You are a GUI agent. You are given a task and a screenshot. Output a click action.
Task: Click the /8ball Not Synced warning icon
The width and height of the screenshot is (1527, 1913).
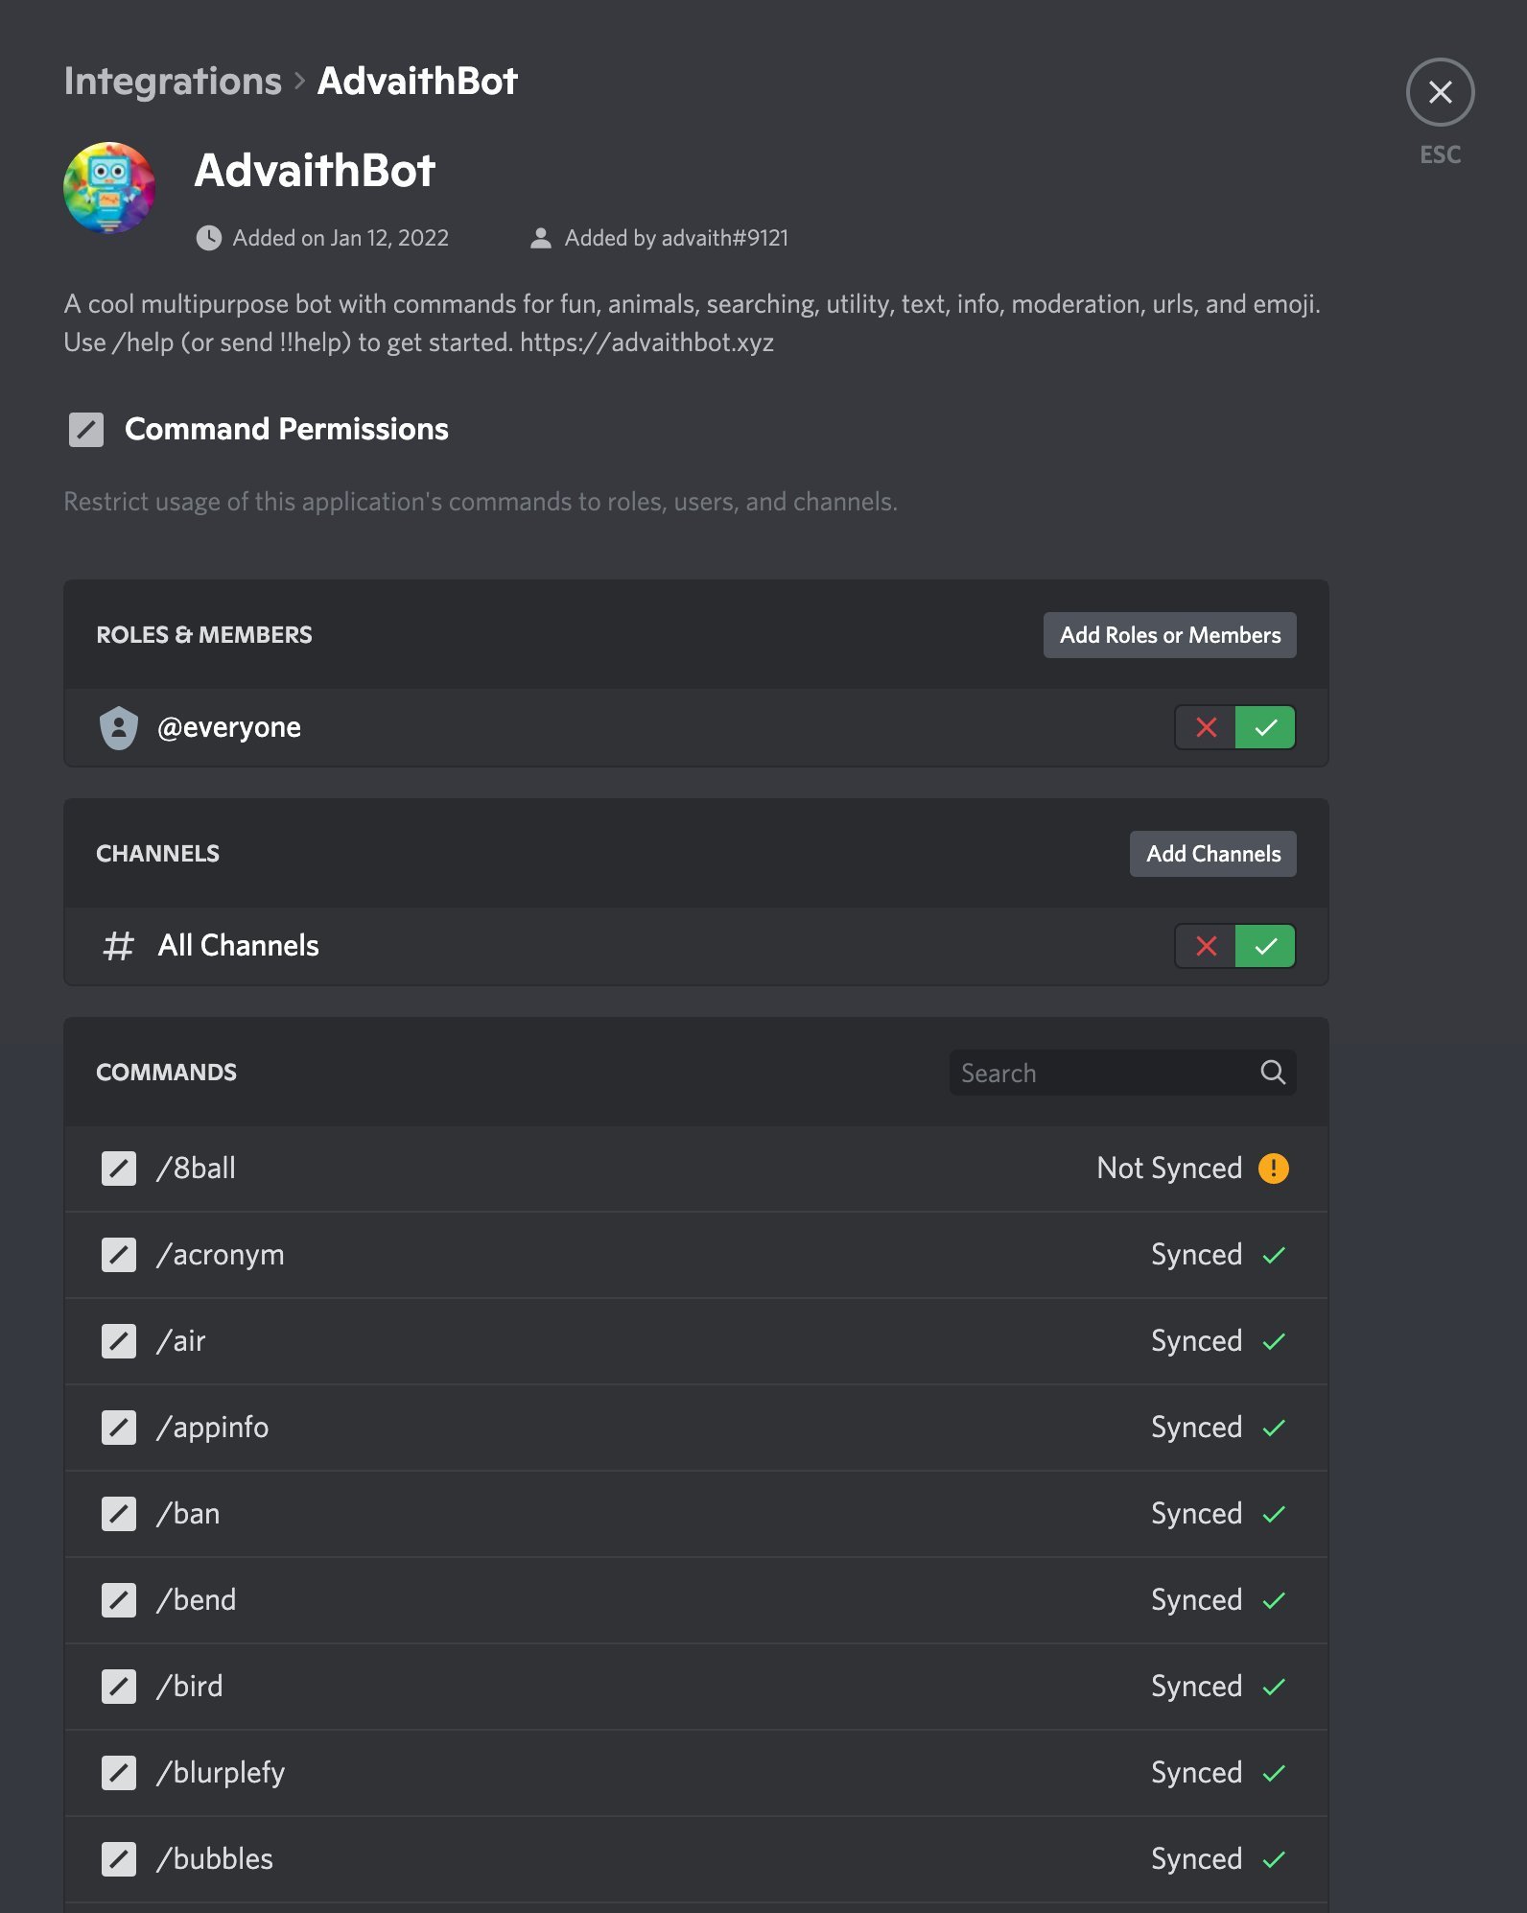click(1273, 1169)
